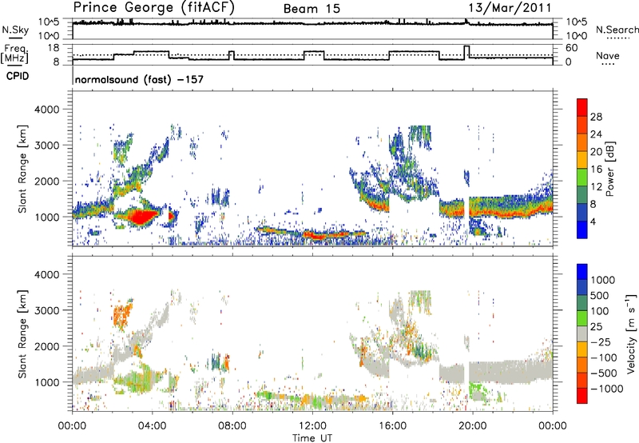Image resolution: width=639 pixels, height=443 pixels.
Task: Click the '16:00' time axis tick
Action: [392, 426]
